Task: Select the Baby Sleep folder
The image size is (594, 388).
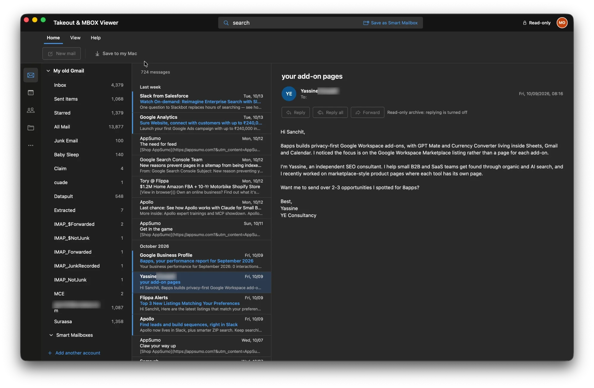Action: (88, 155)
